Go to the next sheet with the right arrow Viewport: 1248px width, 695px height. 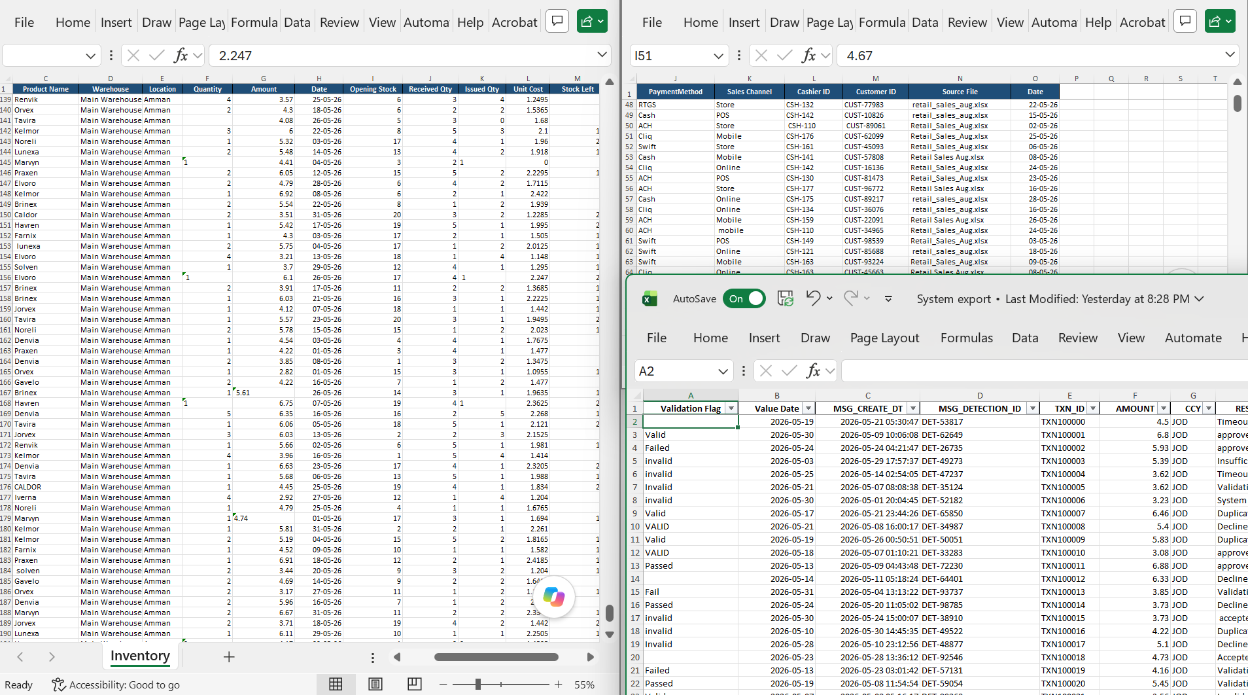tap(52, 657)
